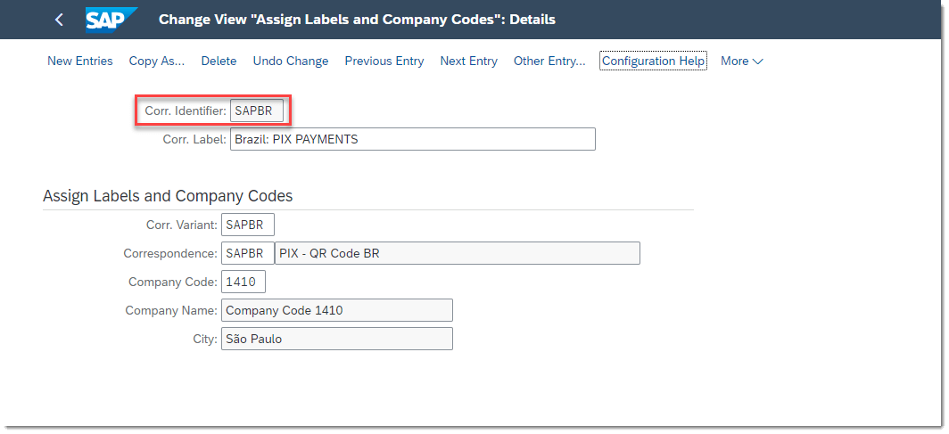Click the PIX - QR Code BR description field
This screenshot has height=434, width=949.
click(458, 253)
